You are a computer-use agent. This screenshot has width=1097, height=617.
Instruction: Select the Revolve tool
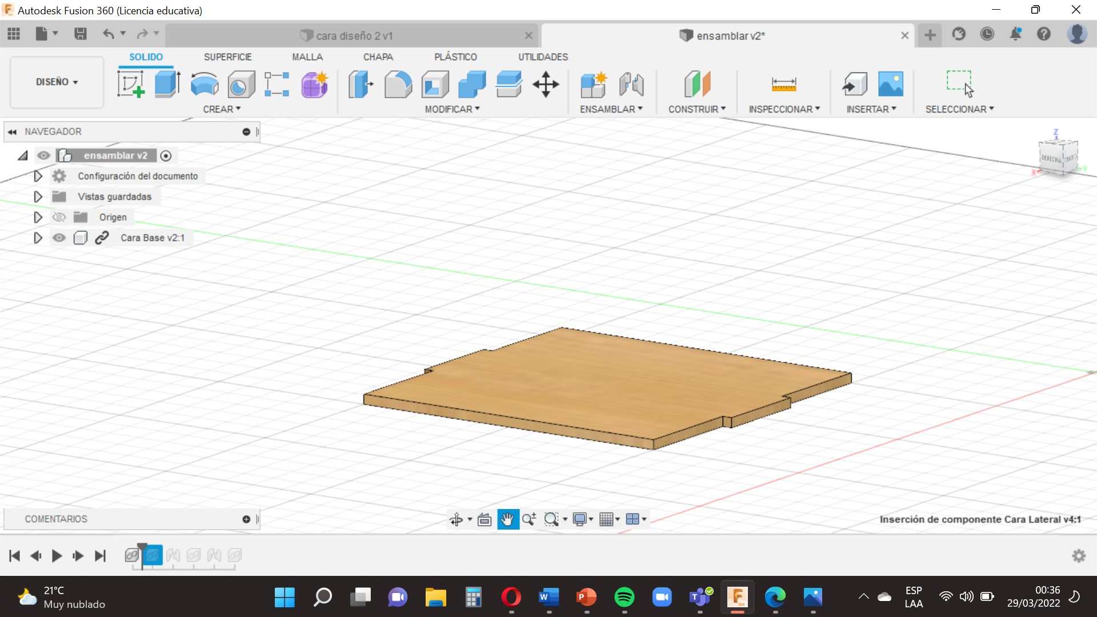204,84
